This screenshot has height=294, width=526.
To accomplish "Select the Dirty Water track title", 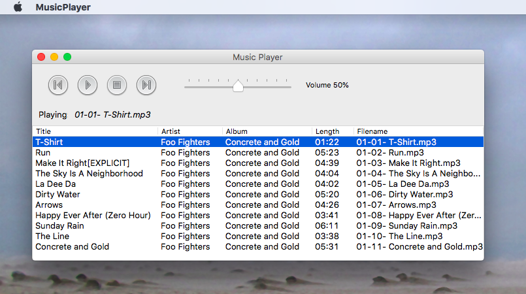I will click(58, 194).
